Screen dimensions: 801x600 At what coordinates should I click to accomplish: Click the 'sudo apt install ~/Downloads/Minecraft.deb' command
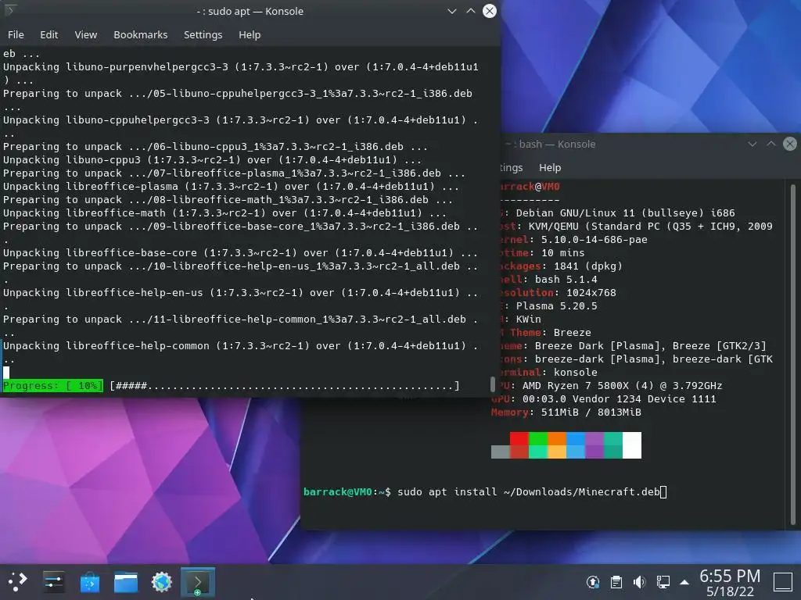[529, 492]
